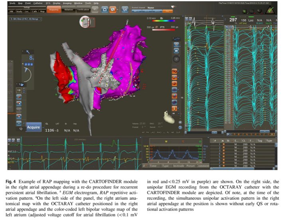Open the Tools menu
Viewport: 286px width, 222px height.
point(88,3)
